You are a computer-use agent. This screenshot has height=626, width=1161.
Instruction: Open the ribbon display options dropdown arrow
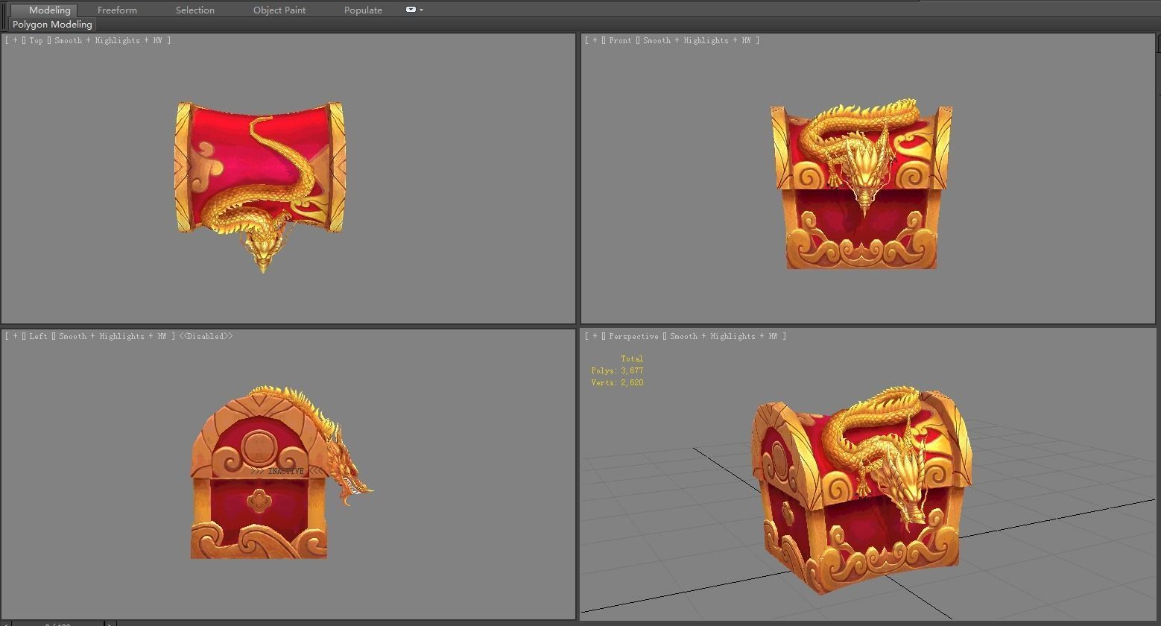[422, 10]
